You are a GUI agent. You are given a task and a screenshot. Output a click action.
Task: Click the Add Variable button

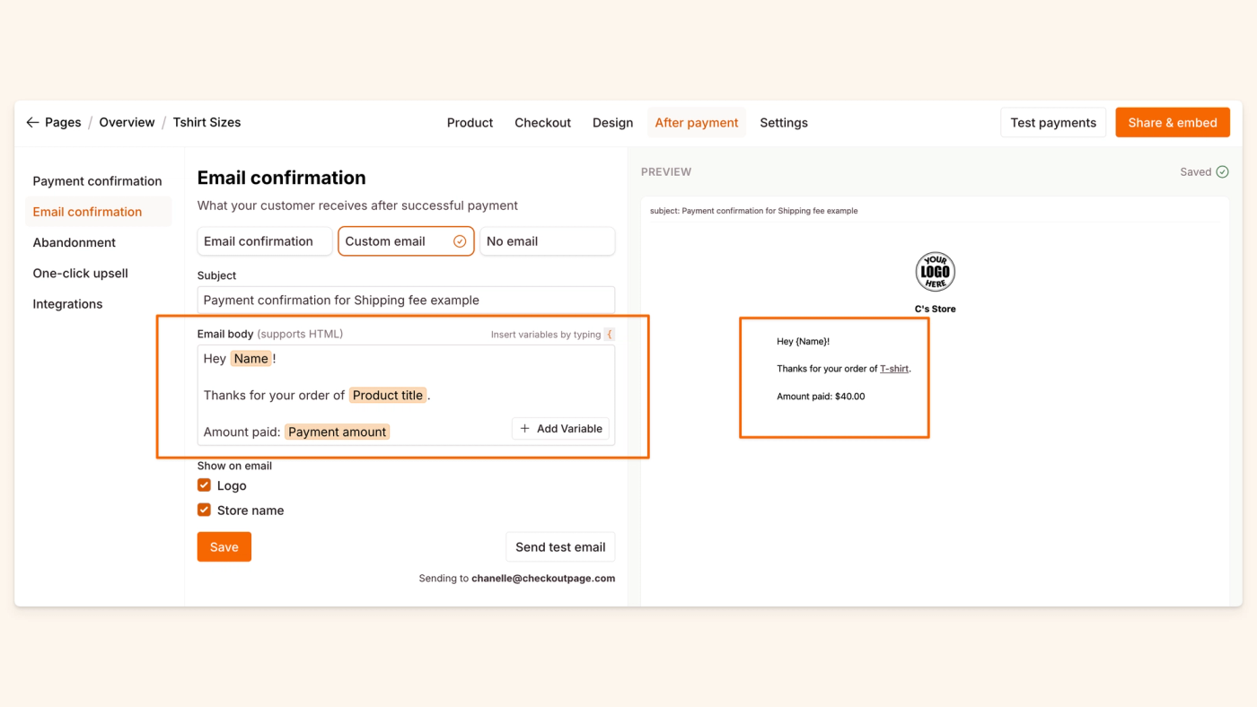click(561, 429)
